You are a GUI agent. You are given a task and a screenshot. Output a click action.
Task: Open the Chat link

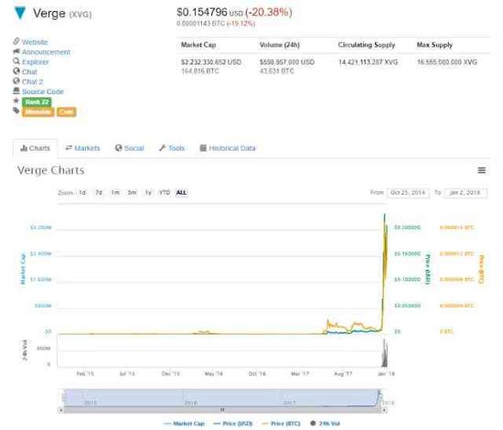(x=29, y=72)
